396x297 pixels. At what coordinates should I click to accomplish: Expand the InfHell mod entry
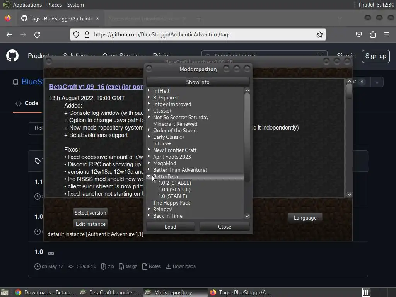(149, 90)
